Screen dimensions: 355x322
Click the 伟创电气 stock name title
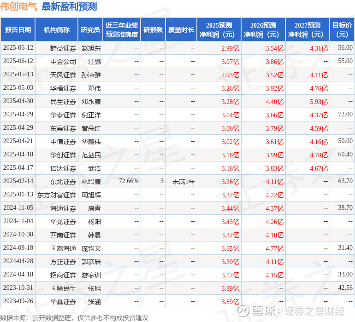point(18,6)
